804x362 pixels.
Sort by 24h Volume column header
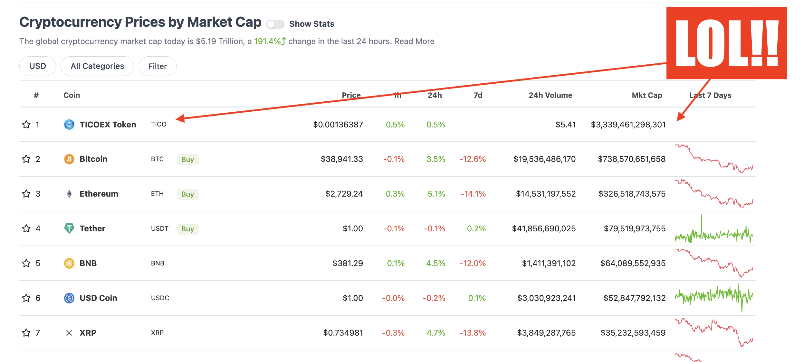point(550,95)
